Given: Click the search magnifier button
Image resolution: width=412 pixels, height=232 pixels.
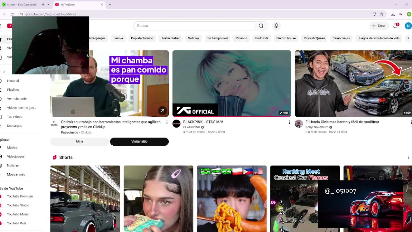Looking at the screenshot, I should 261,26.
